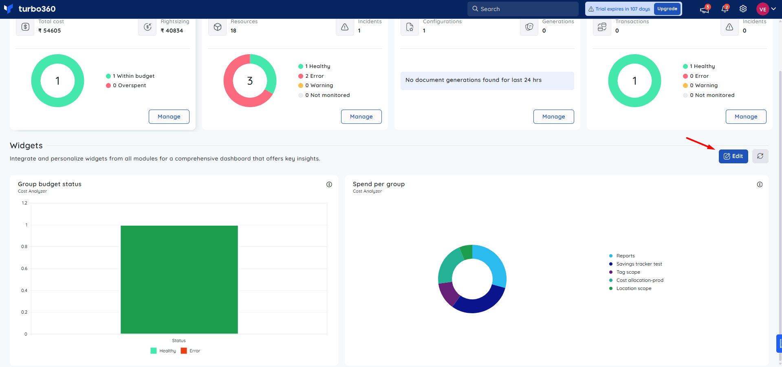Open Spend per group info icon

pyautogui.click(x=760, y=185)
